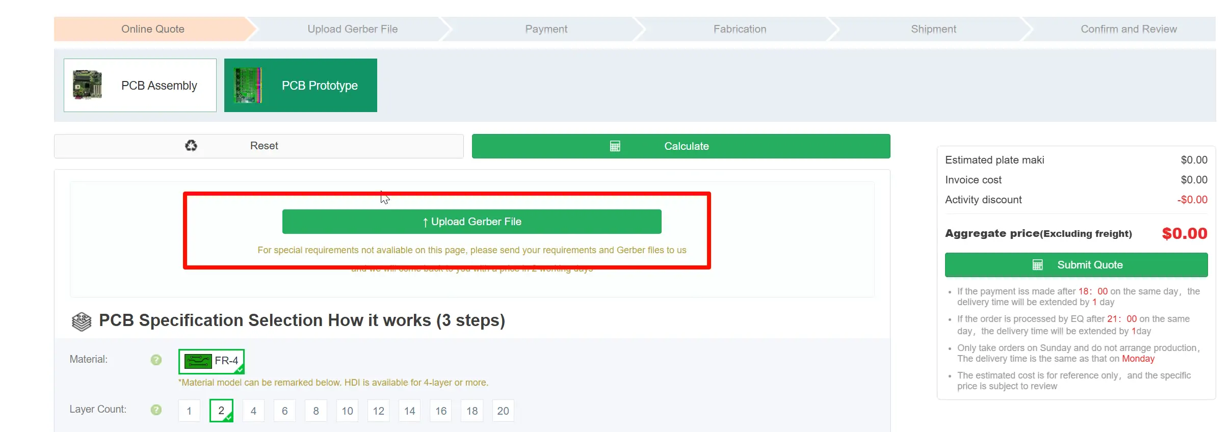Open the Confirm and Review step
The width and height of the screenshot is (1232, 432).
point(1129,29)
